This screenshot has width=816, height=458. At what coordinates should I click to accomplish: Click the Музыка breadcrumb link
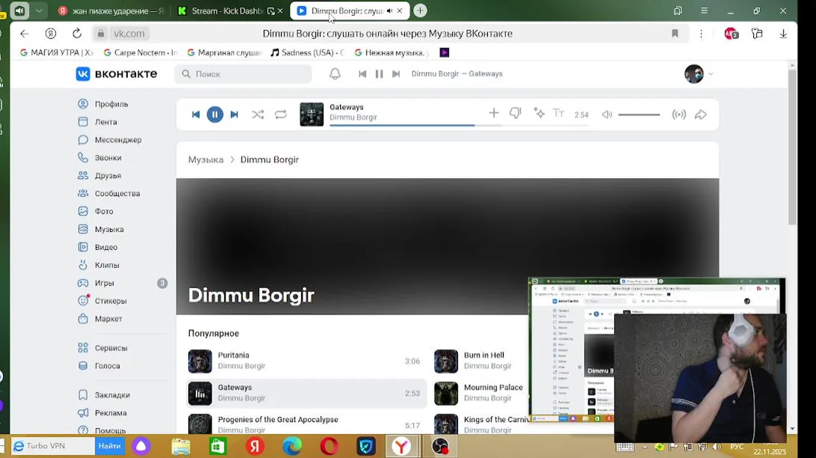click(206, 160)
